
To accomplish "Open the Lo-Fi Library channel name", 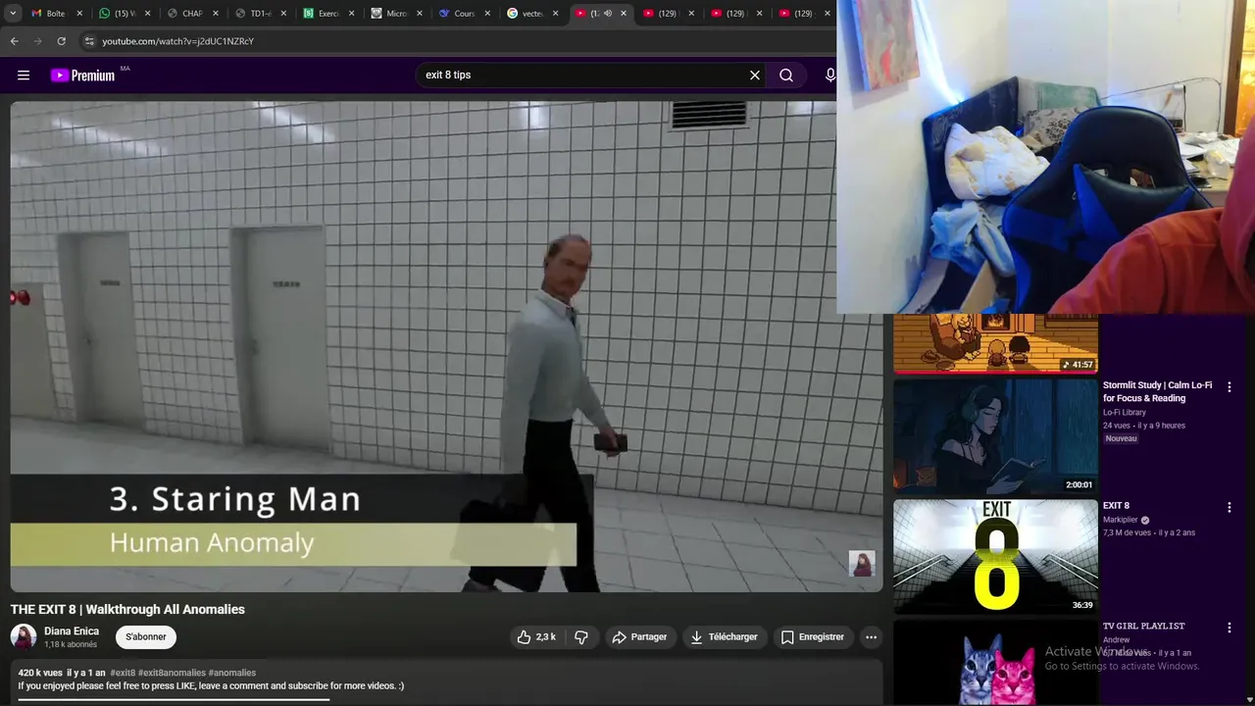I will [1125, 412].
